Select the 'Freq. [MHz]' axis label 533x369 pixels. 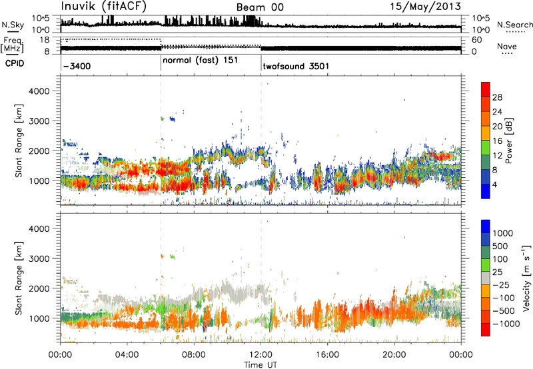(12, 45)
